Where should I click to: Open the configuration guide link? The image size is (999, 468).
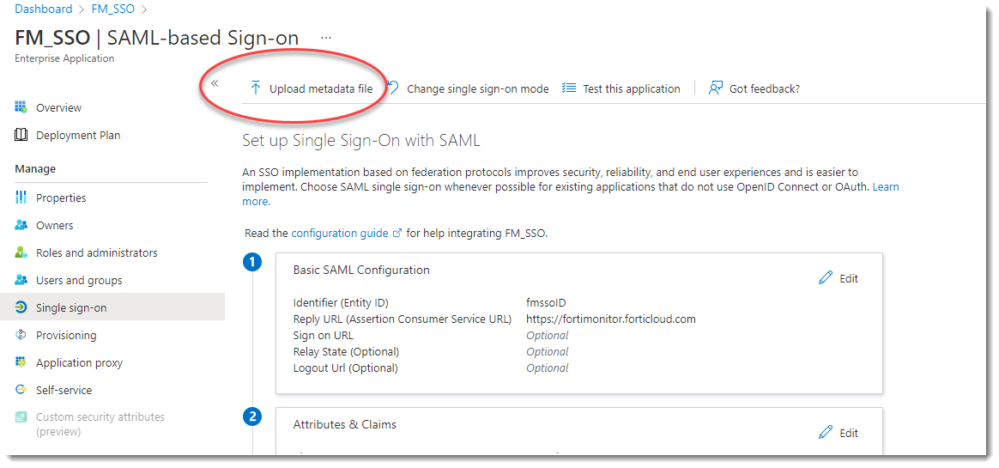341,233
